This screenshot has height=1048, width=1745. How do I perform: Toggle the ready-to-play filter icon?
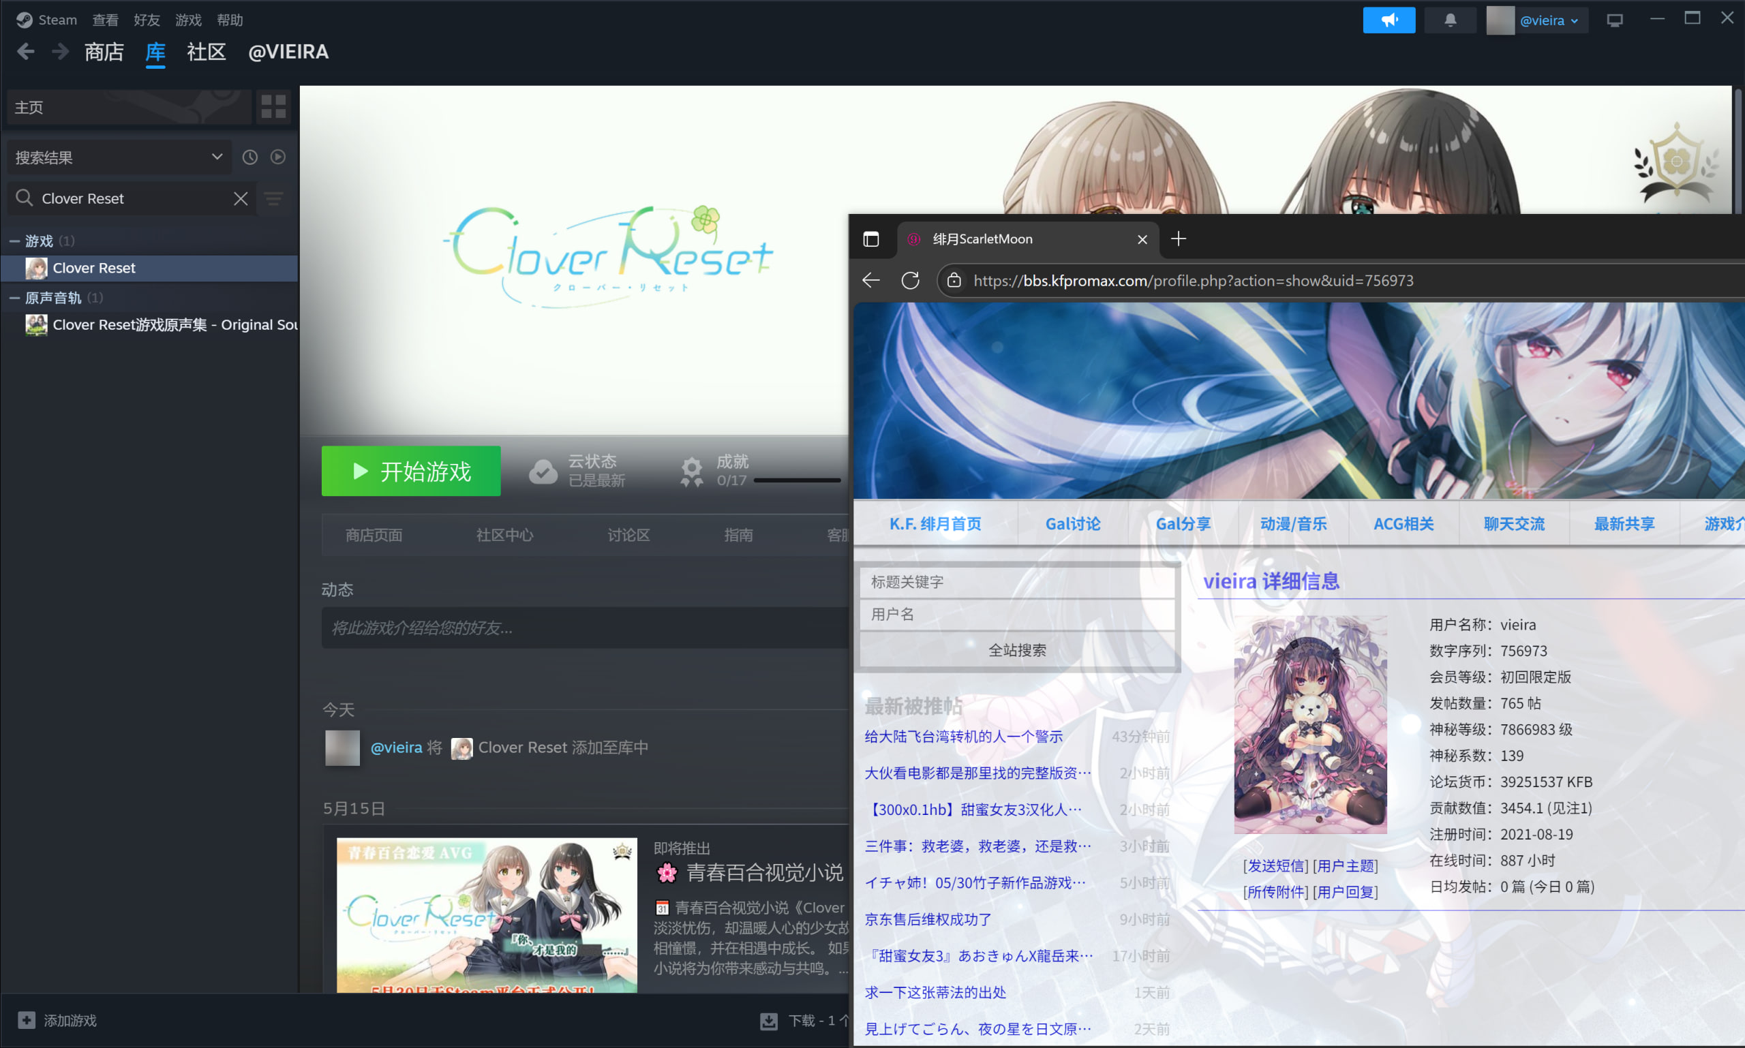[277, 157]
